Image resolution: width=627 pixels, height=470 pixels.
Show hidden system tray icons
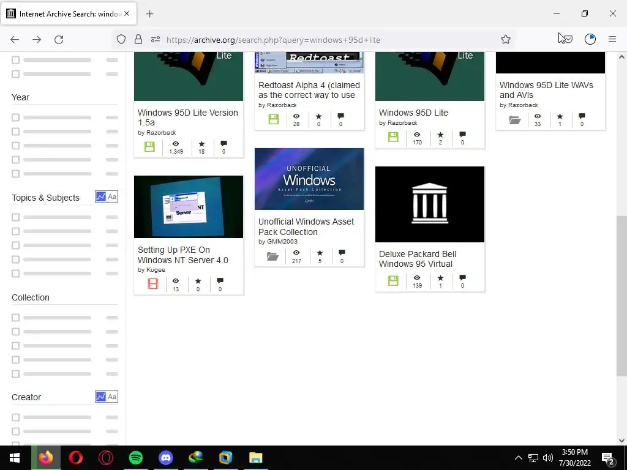click(x=518, y=458)
